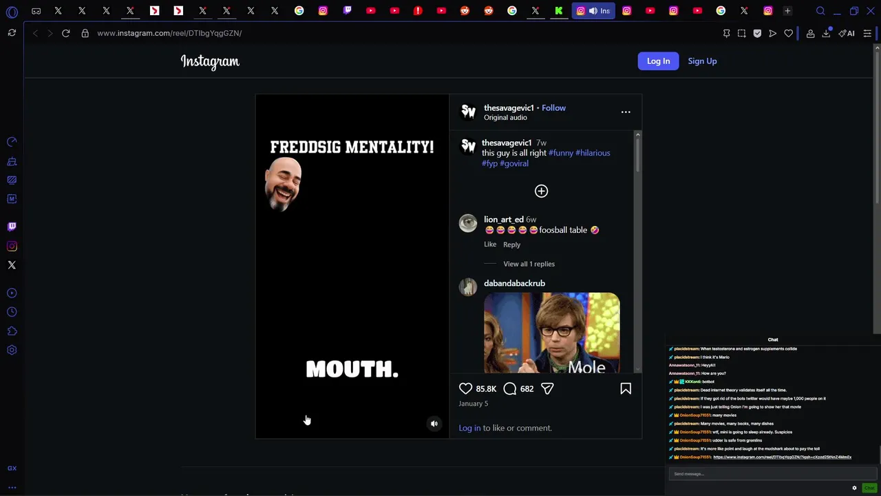Viewport: 881px width, 496px height.
Task: Click the 85.8K likes count
Action: point(486,389)
